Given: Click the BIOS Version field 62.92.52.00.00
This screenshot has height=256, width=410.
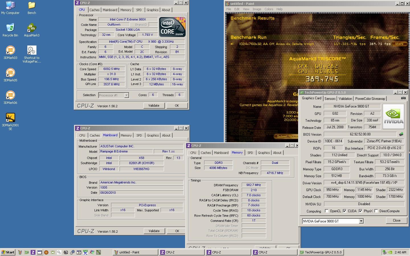Looking at the screenshot, I should [360, 134].
